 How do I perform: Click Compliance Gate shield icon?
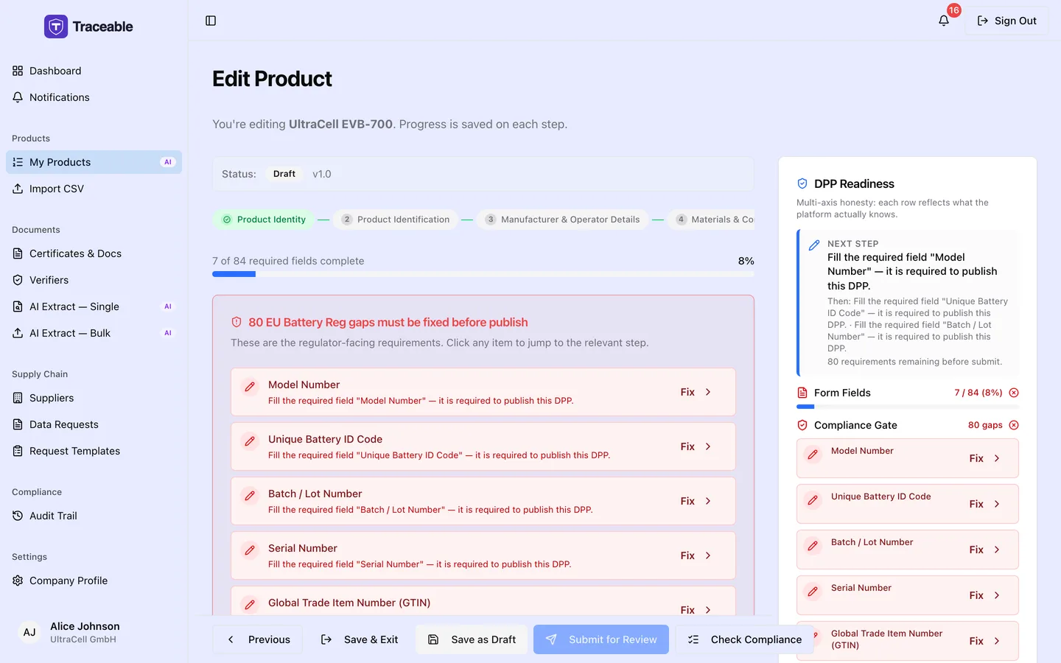tap(802, 425)
